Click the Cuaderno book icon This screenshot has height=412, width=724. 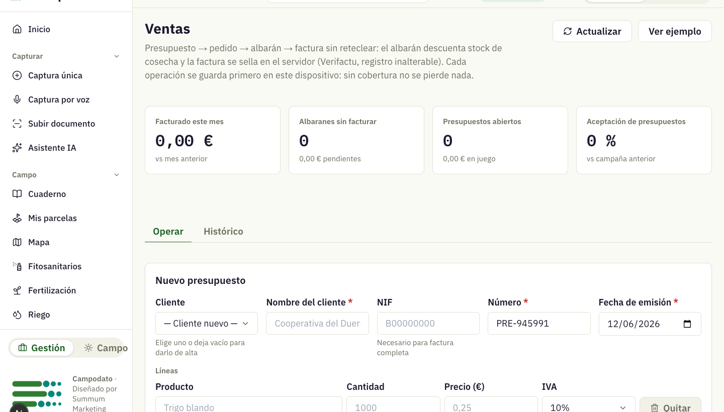point(17,194)
